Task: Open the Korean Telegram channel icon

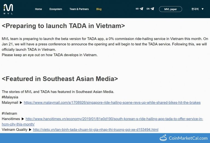Action: tap(141, 9)
